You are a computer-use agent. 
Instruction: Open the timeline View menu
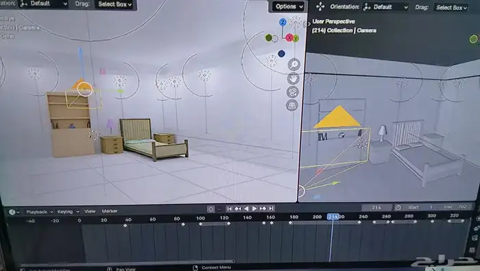(x=90, y=211)
